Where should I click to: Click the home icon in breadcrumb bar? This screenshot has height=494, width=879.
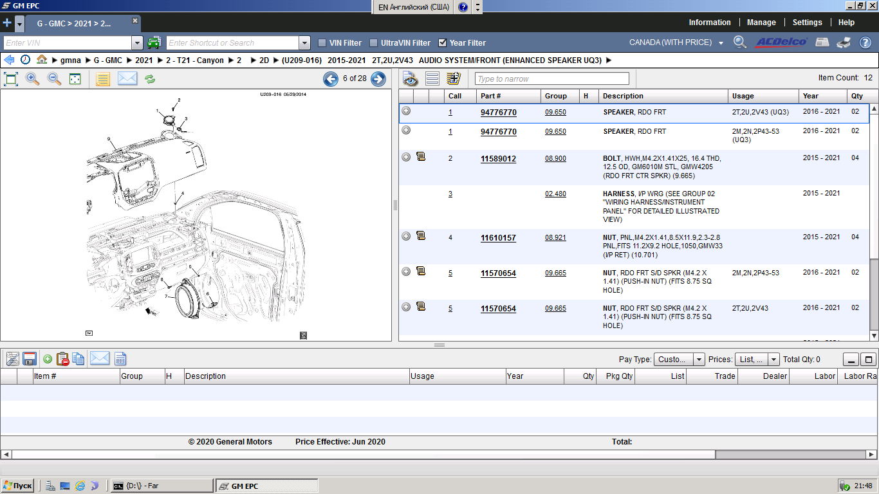tap(42, 60)
